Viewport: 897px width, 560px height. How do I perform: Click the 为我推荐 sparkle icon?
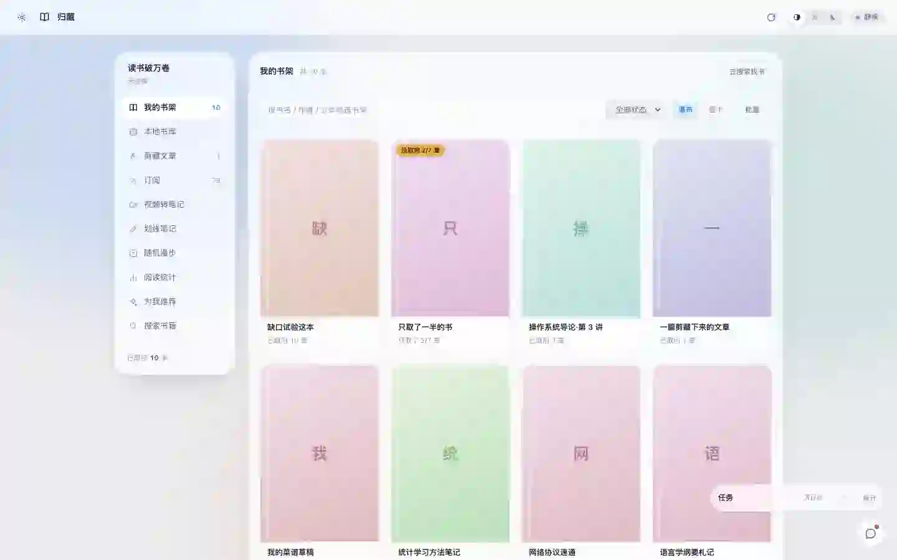click(133, 302)
